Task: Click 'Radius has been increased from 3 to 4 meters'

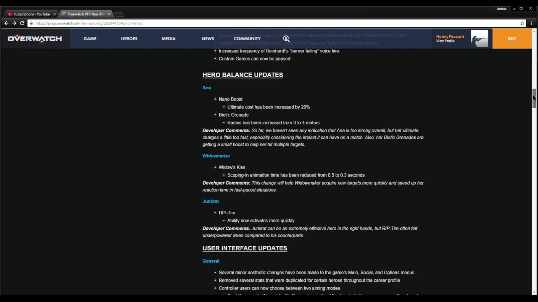Action: [x=273, y=122]
